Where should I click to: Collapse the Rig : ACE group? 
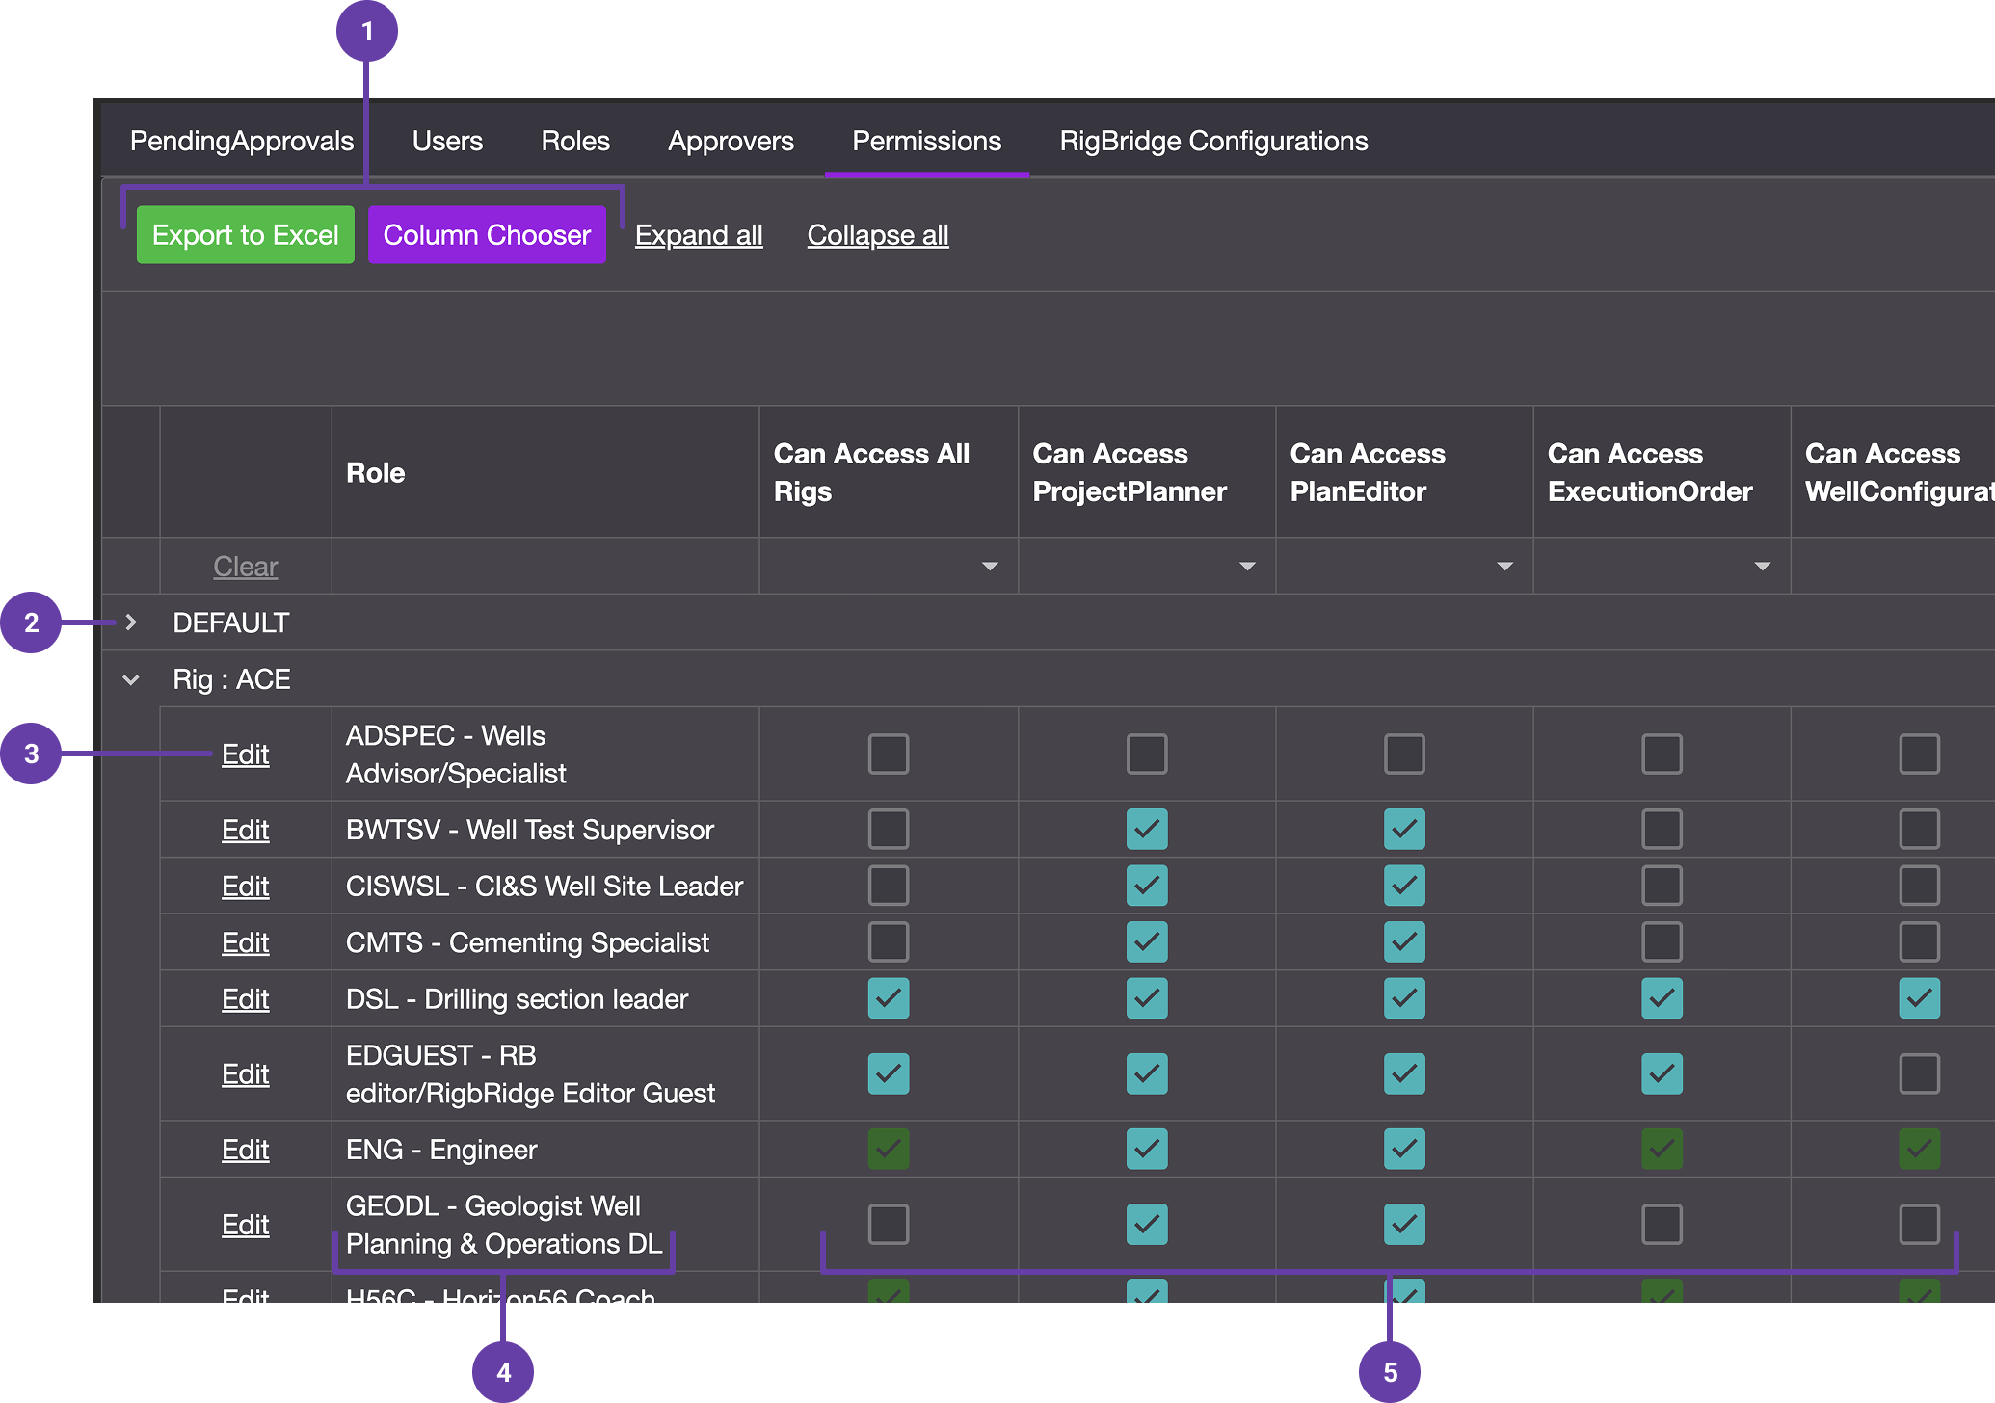tap(131, 680)
